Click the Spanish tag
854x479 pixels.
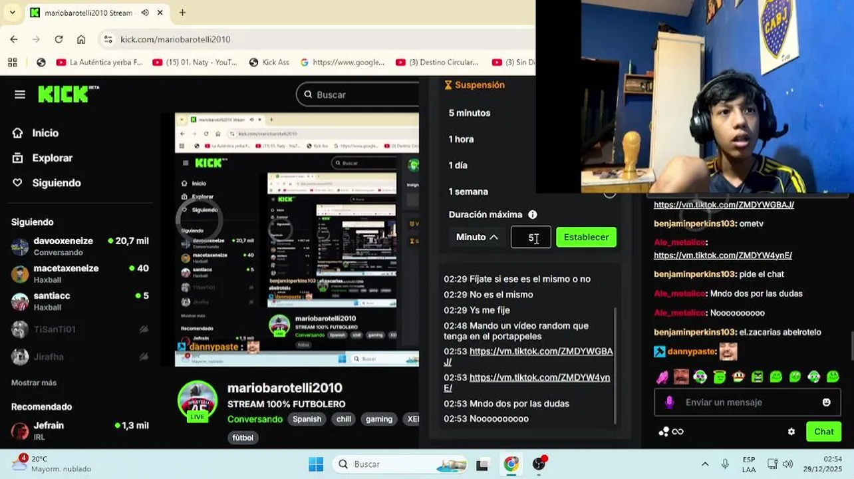coord(307,419)
